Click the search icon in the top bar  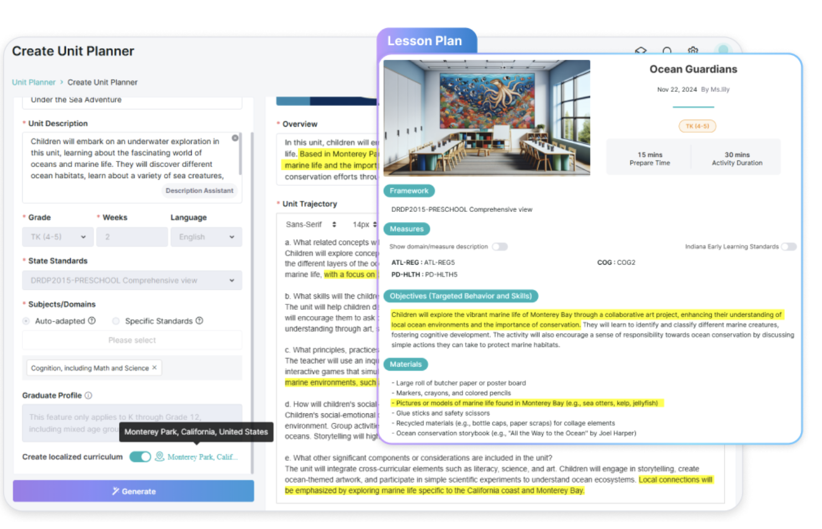[x=667, y=51]
